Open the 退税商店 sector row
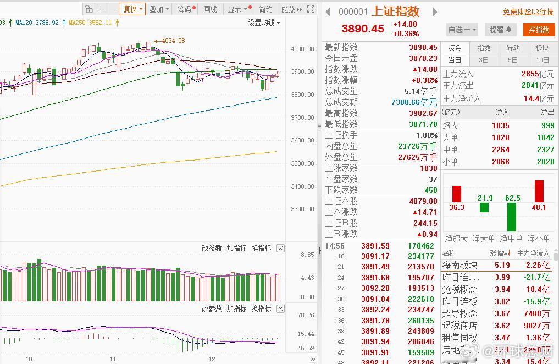Viewport: 559px width, 364px height. pyautogui.click(x=496, y=326)
